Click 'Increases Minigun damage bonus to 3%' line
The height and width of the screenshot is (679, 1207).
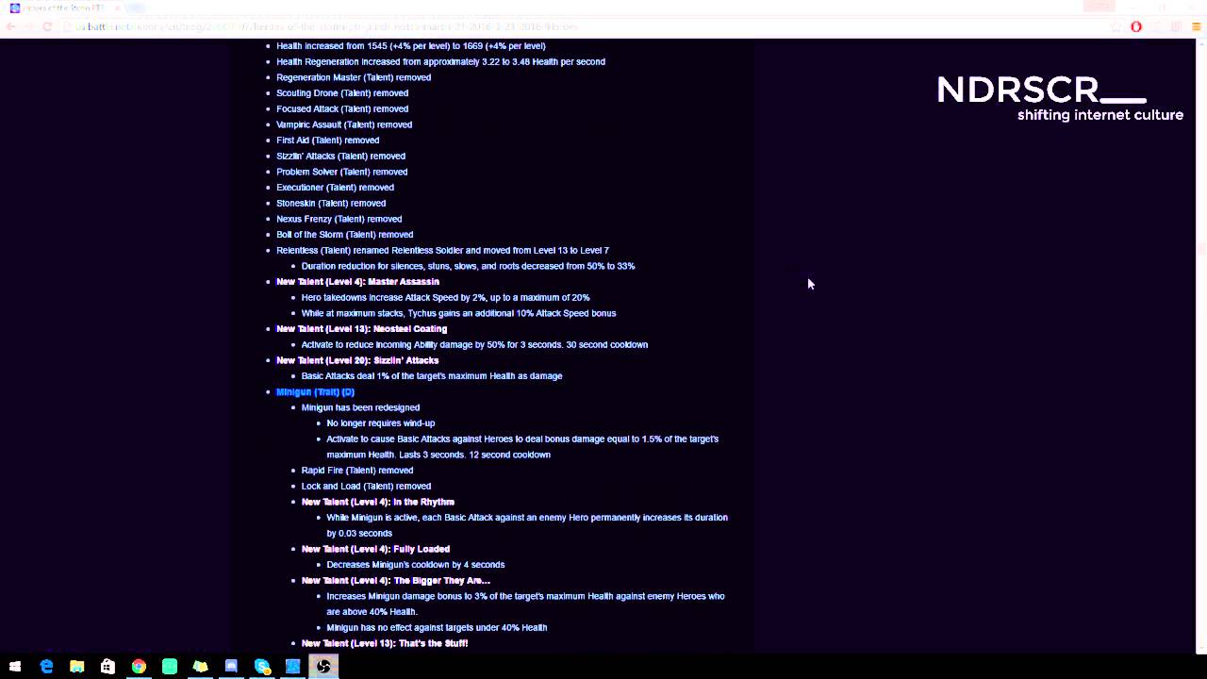click(x=525, y=604)
